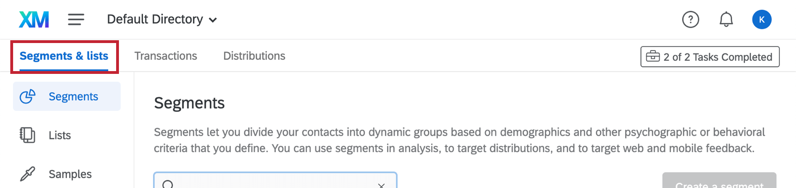Open the hamburger navigation menu
The width and height of the screenshot is (796, 188).
pos(76,20)
